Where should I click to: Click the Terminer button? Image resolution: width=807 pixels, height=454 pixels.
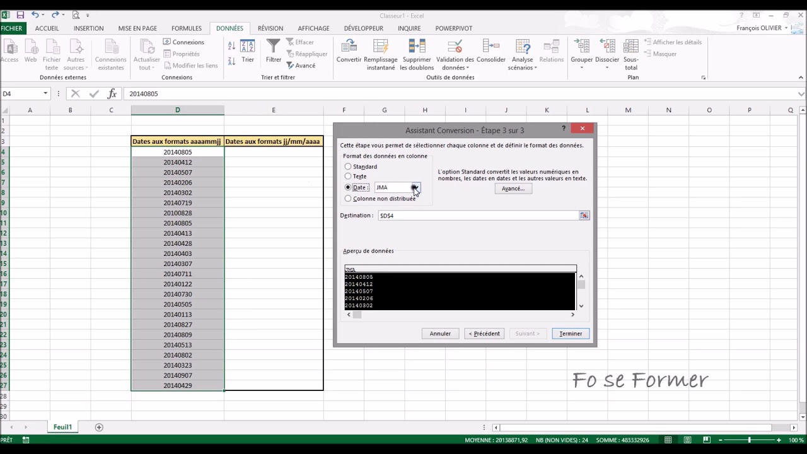[571, 334]
